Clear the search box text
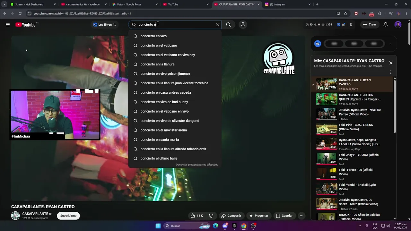 218,24
